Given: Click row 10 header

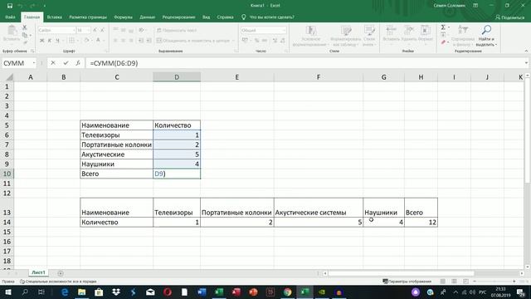Looking at the screenshot, I should tap(7, 174).
